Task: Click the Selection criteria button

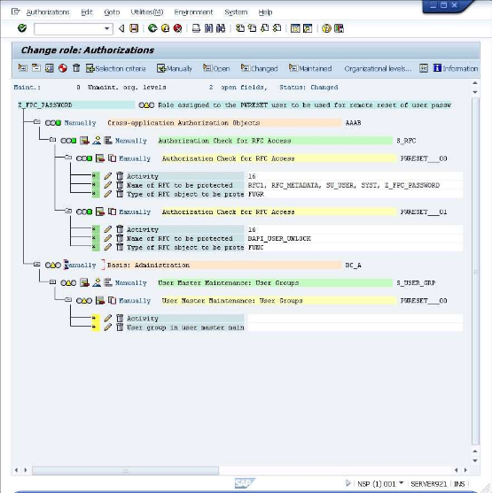Action: click(115, 68)
